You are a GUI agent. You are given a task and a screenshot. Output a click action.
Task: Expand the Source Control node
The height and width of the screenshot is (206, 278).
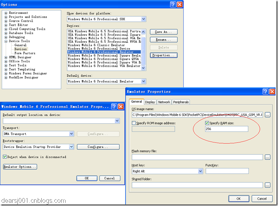tap(6, 21)
